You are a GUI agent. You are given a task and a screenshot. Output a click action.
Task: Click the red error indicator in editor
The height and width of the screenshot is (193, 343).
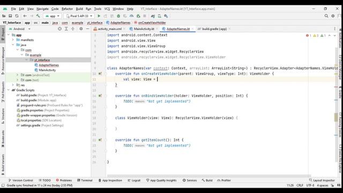[309, 35]
